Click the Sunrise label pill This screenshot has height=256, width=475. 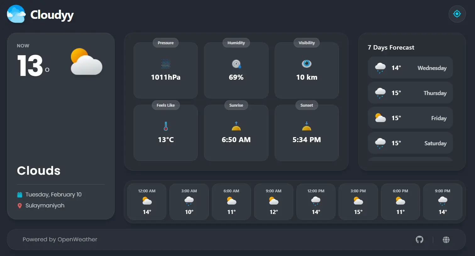click(236, 105)
